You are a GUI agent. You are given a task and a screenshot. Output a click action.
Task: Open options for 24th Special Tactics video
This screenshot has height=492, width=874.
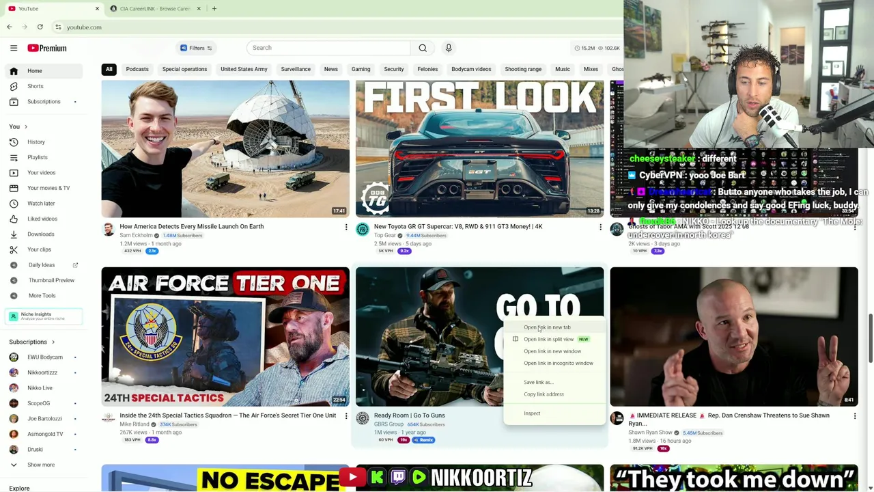pyautogui.click(x=346, y=415)
